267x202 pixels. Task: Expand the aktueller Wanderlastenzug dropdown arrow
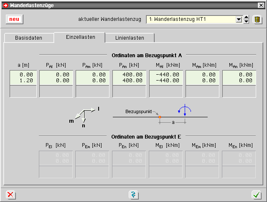point(239,20)
